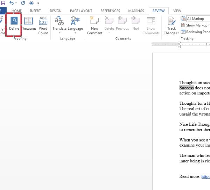210x190 pixels.
Task: Click the hyperlink after Read more
Action: point(206,176)
